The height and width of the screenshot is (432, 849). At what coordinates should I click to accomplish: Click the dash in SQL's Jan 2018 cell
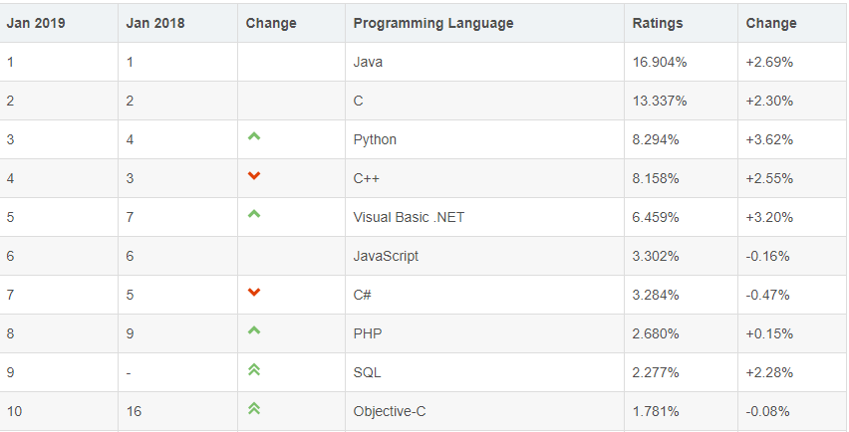pos(129,373)
